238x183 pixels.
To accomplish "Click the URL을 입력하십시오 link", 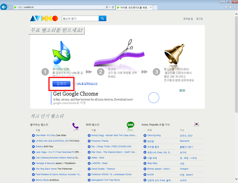I will 87,84.
